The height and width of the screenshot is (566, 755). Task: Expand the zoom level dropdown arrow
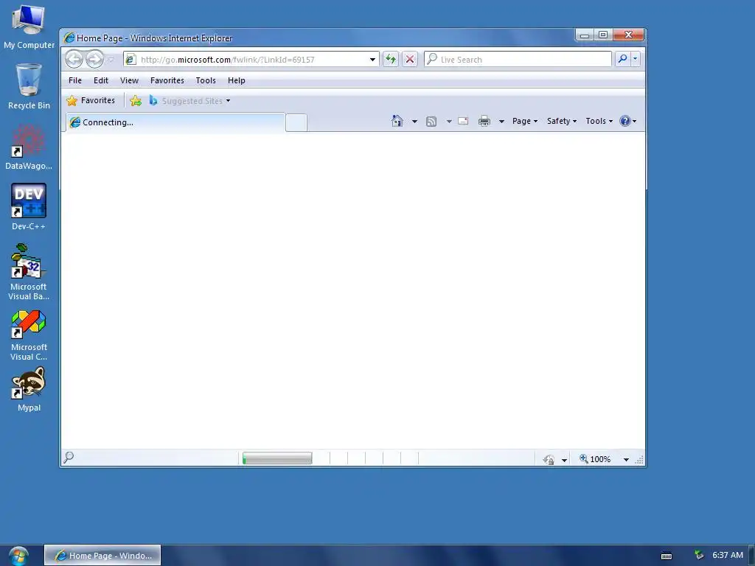pos(626,460)
